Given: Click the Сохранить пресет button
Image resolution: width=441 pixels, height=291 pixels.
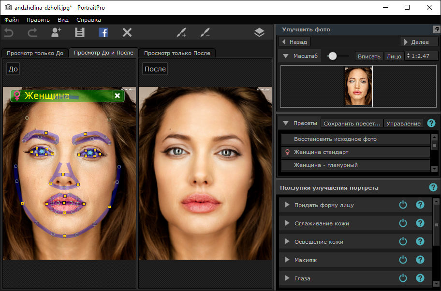Looking at the screenshot, I should (x=352, y=124).
